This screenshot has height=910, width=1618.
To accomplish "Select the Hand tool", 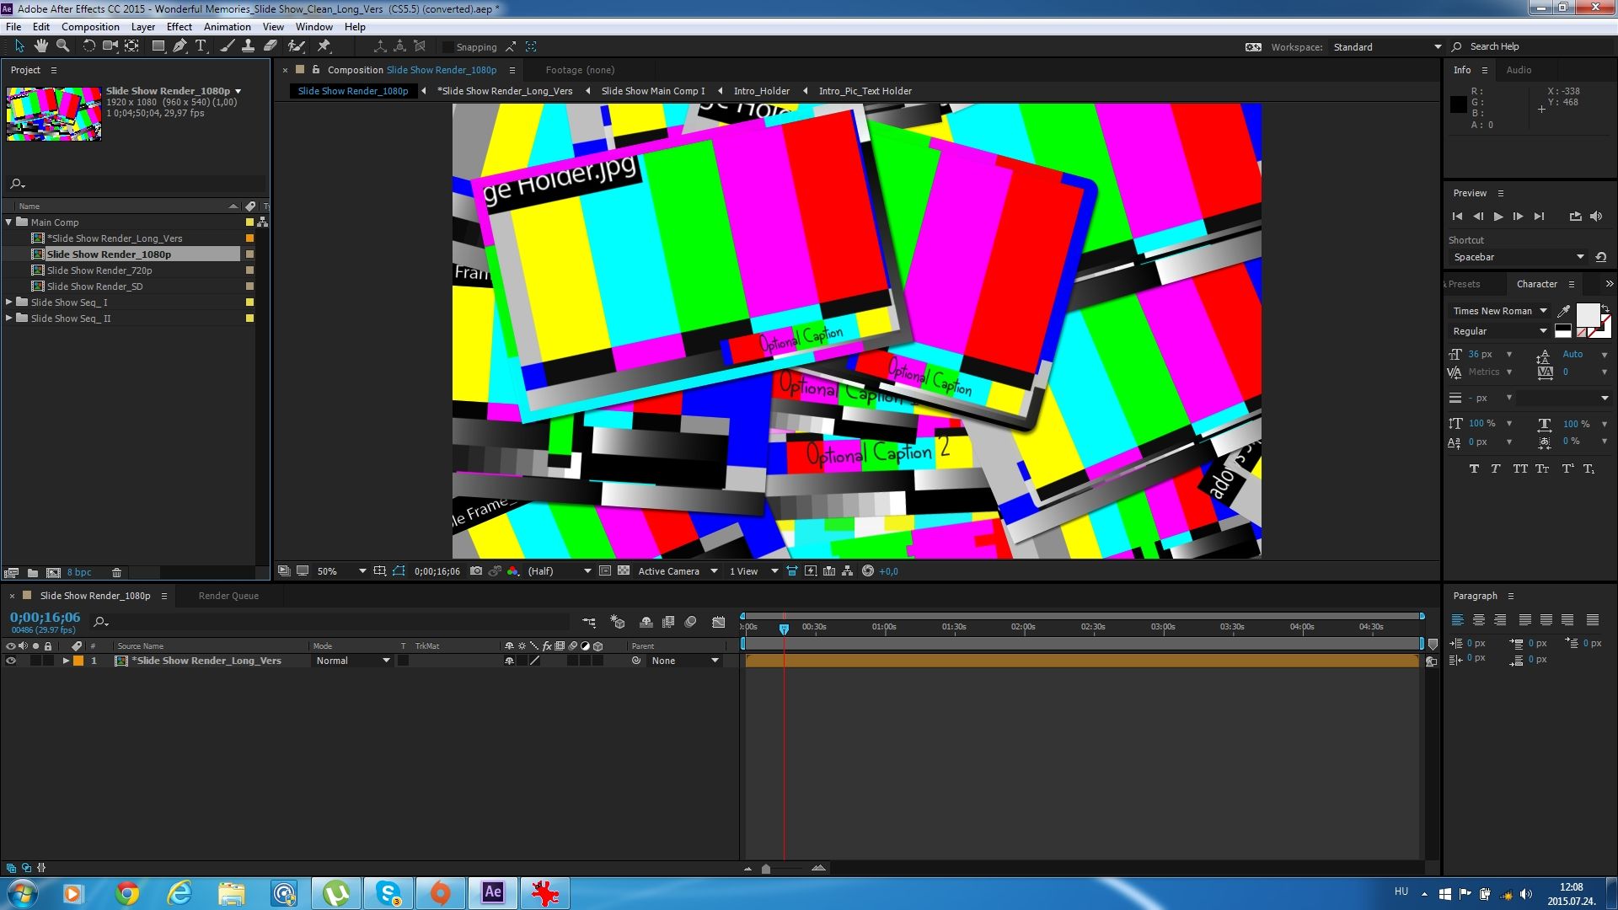I will click(40, 46).
